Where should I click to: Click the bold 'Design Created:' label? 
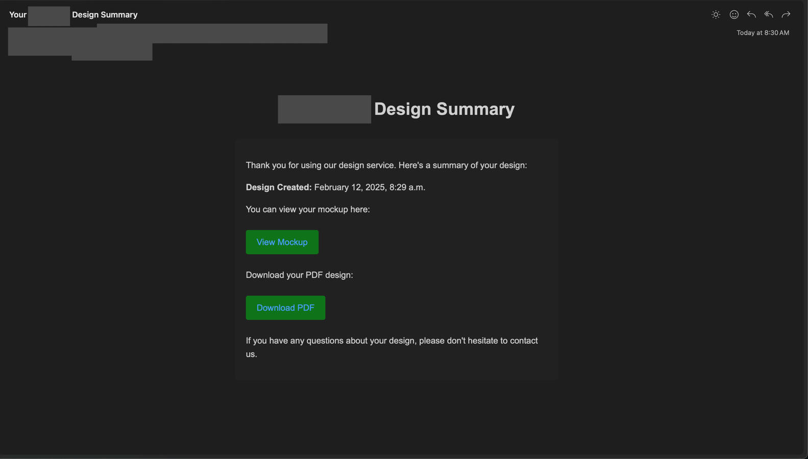pos(279,187)
